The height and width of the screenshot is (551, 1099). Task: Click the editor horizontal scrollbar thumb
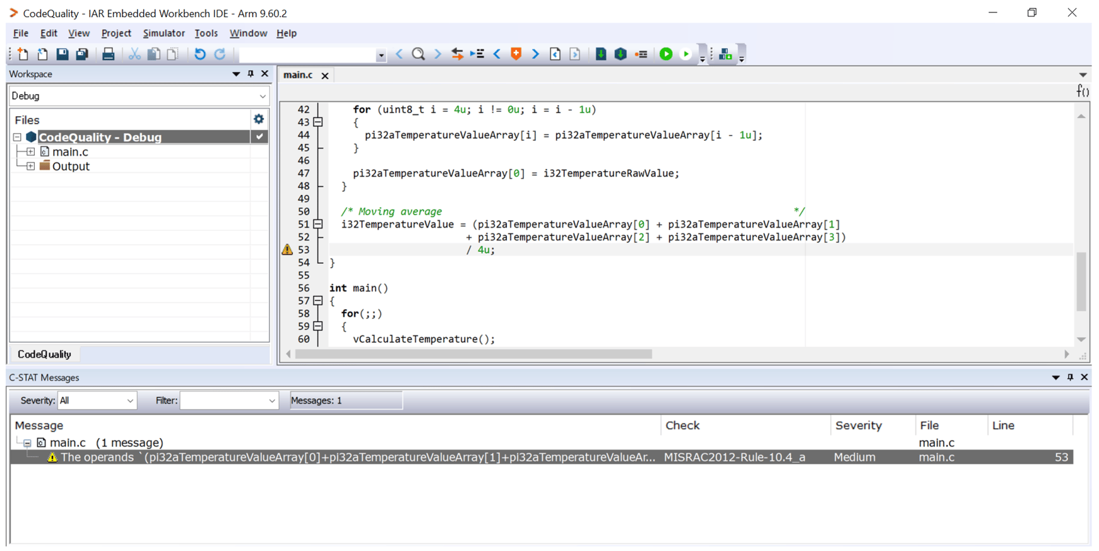click(x=473, y=355)
